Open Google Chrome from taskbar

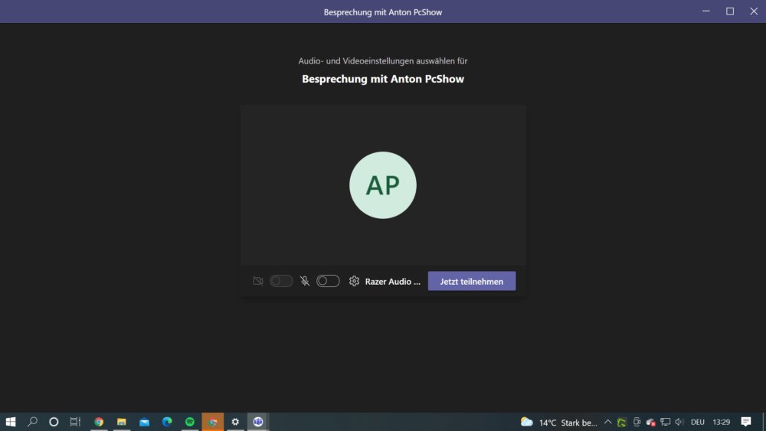99,422
